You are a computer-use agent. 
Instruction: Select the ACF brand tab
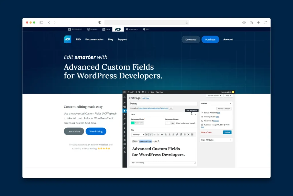coord(118,29)
